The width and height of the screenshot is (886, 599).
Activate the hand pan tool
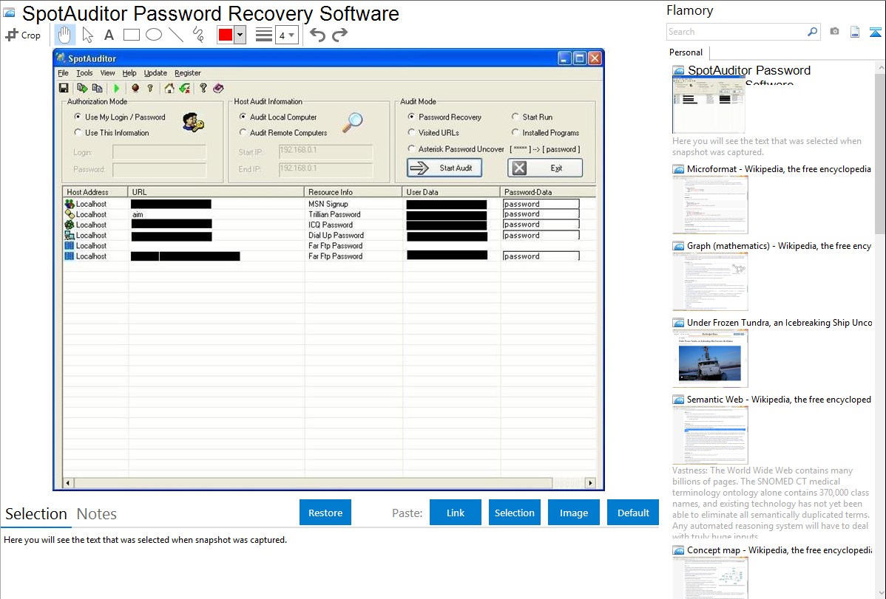point(65,35)
